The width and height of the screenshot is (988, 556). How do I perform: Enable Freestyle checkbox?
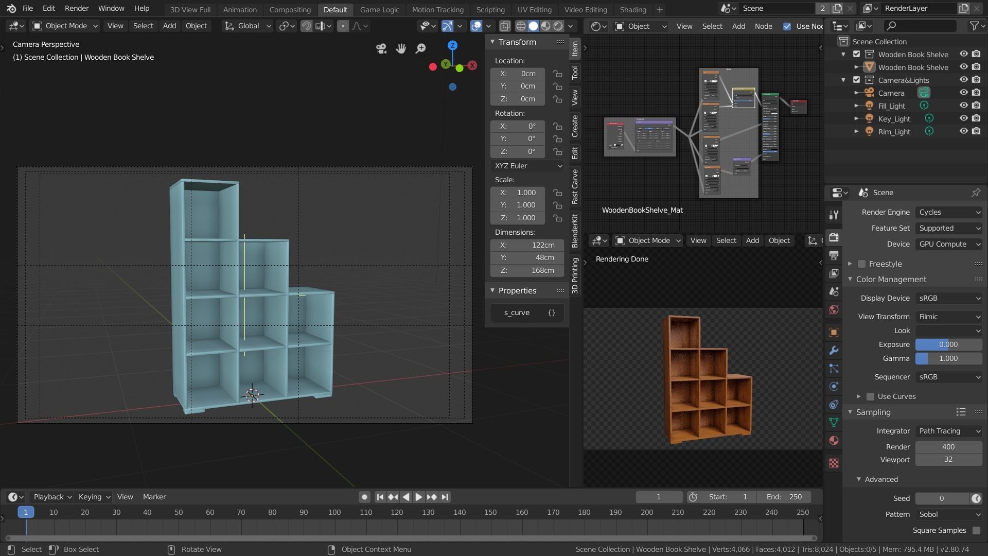point(862,264)
